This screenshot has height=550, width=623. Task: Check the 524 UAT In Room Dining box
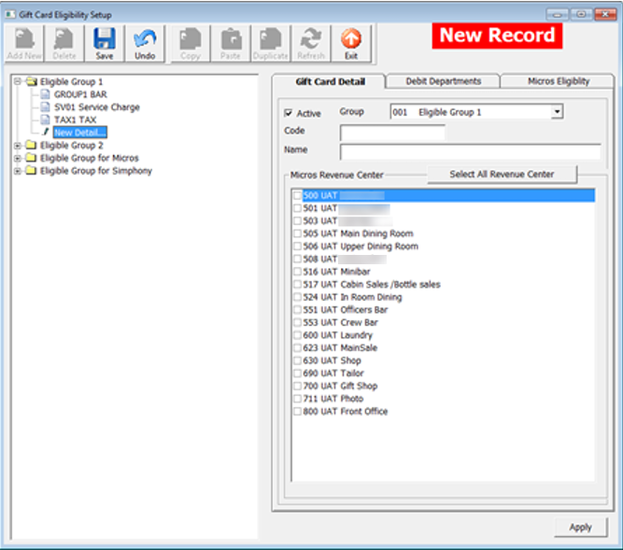pos(297,297)
